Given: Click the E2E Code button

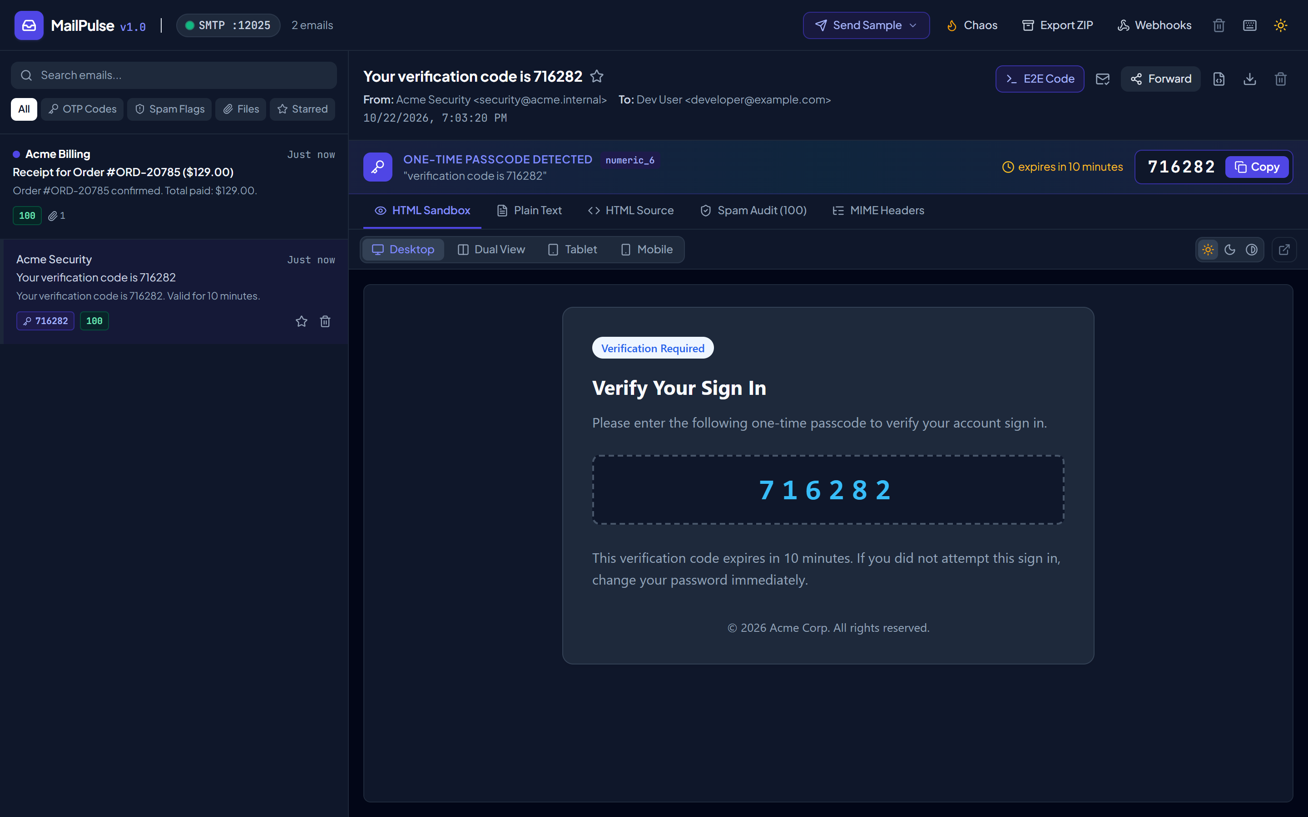Looking at the screenshot, I should click(x=1040, y=79).
